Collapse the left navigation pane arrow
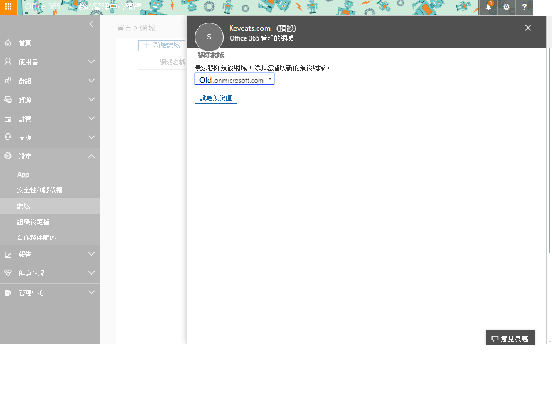 coord(91,24)
